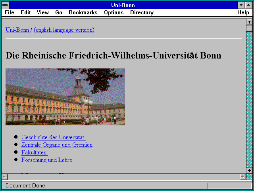Open the Edit menu
Viewport: 254px width, 191px height.
tap(25, 12)
